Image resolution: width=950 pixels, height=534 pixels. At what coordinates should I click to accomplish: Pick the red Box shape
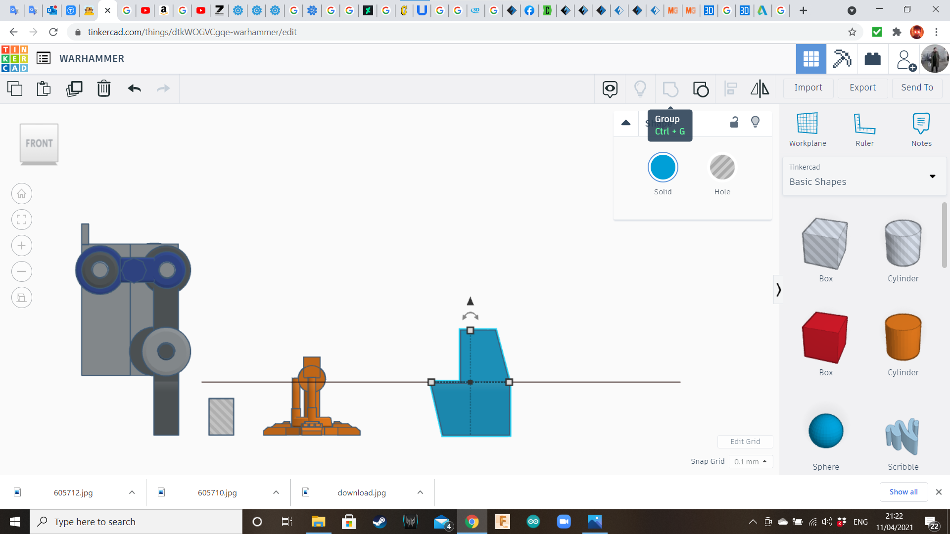coord(825,338)
